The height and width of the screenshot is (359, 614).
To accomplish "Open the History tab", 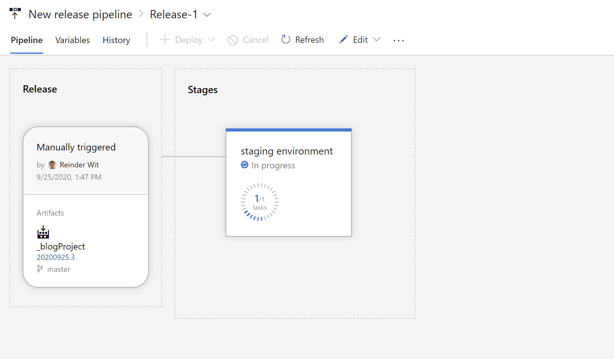I will pyautogui.click(x=116, y=40).
